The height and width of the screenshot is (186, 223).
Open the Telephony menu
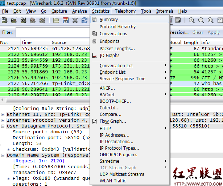125,11
